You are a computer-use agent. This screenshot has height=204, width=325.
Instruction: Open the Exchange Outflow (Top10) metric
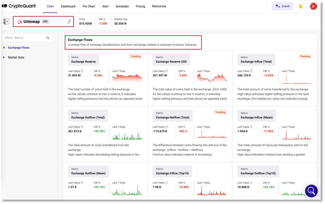click(x=258, y=172)
